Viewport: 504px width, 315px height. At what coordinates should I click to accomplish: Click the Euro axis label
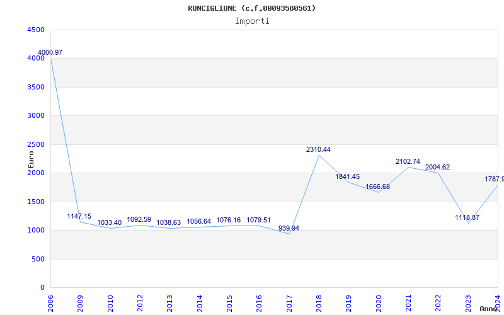31,160
